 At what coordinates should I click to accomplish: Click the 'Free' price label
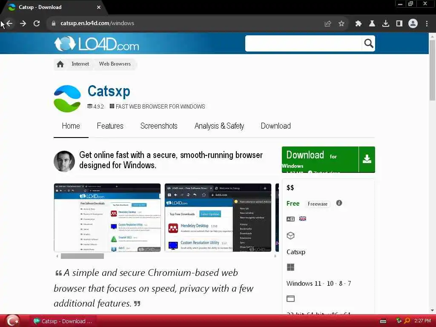click(293, 204)
